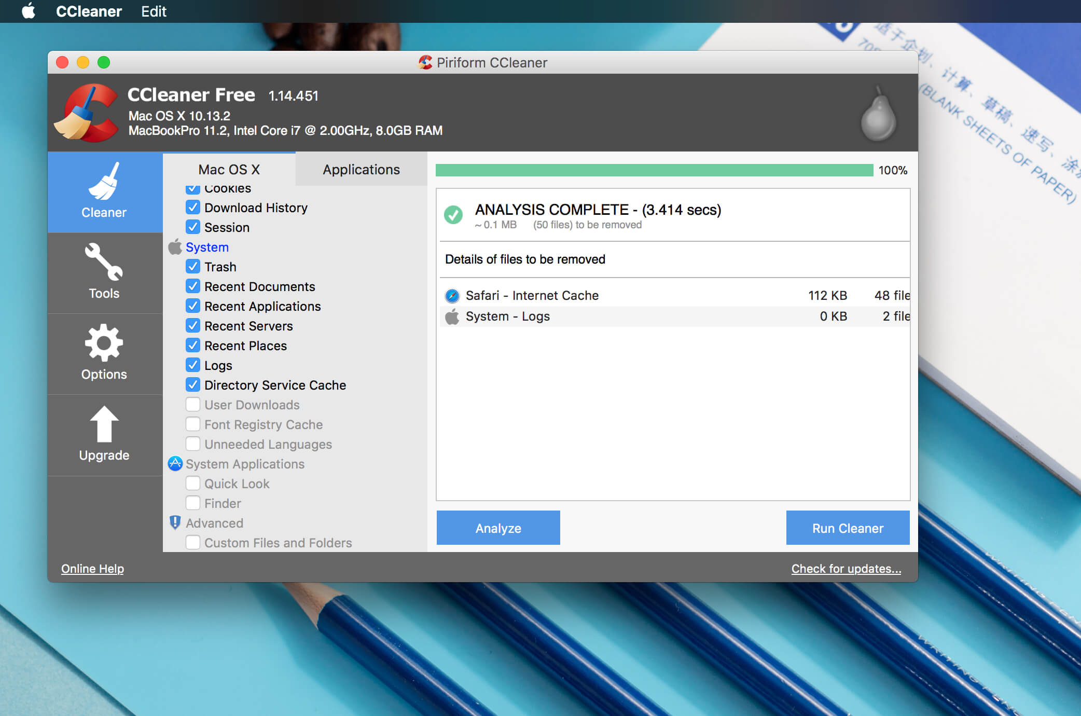Enable the Quick Look checkbox
1081x716 pixels.
(193, 483)
